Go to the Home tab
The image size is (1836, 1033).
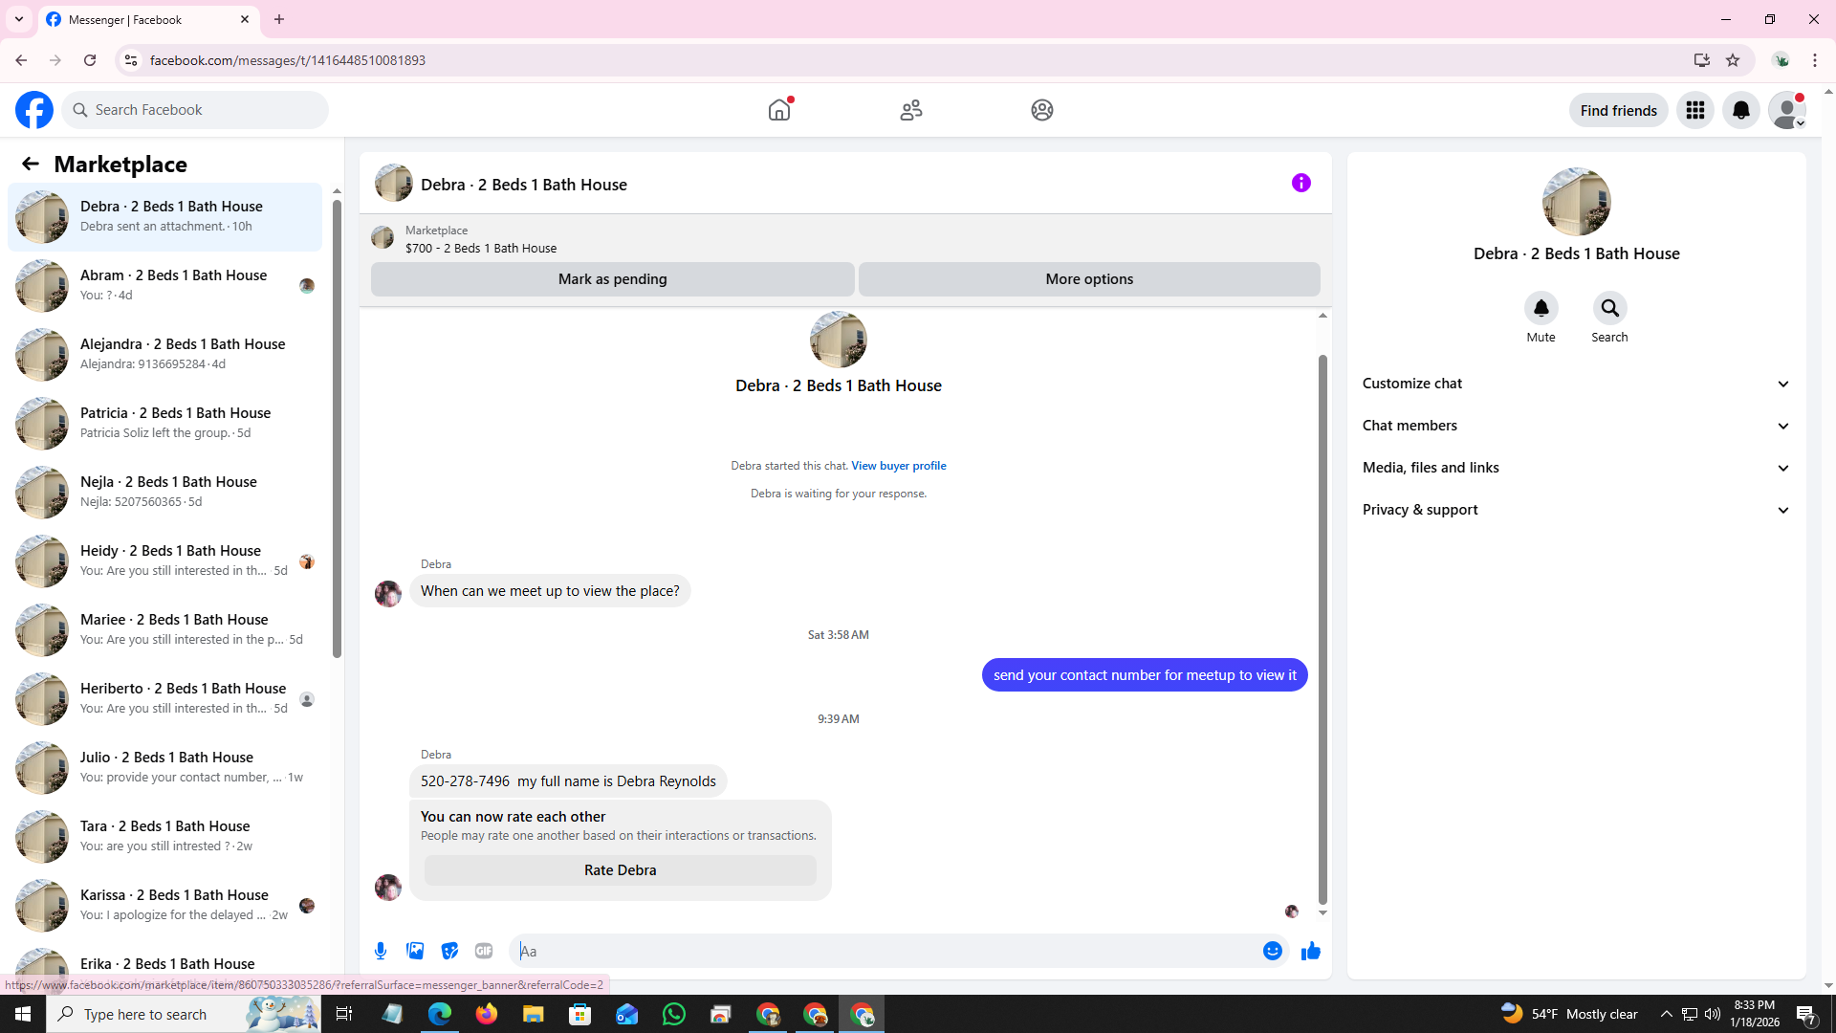pos(779,110)
